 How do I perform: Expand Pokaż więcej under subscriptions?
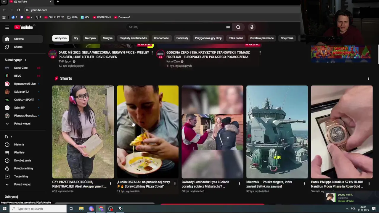point(23,124)
